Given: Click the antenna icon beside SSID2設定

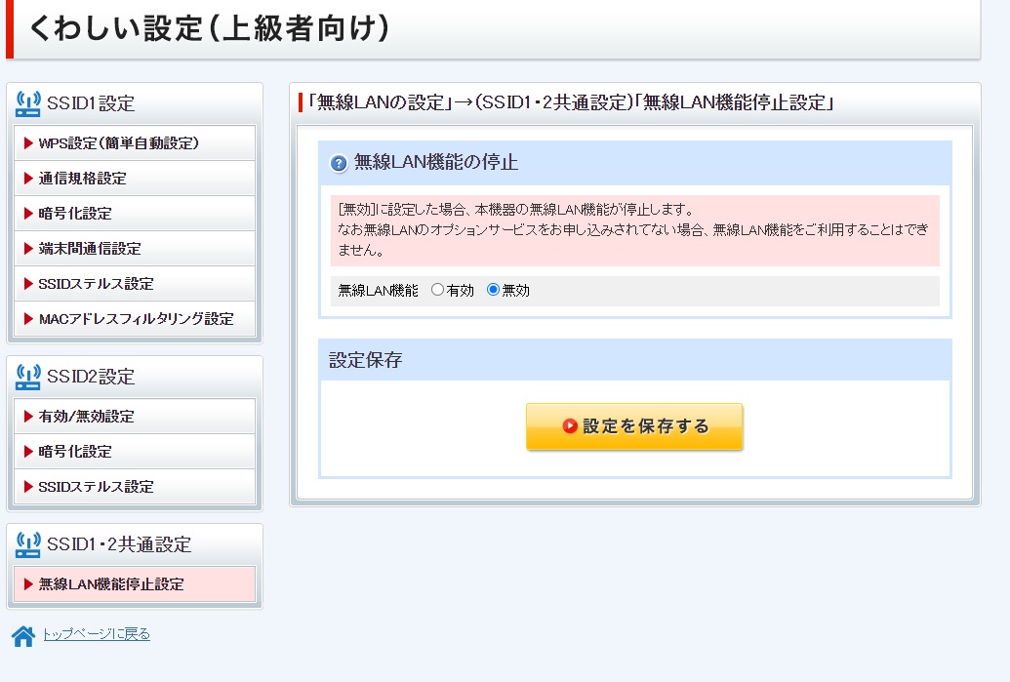Looking at the screenshot, I should click(26, 380).
